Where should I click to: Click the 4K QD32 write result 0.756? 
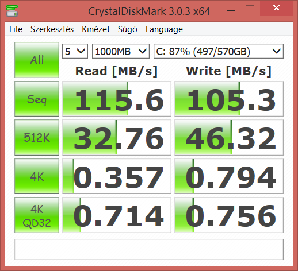click(x=229, y=215)
